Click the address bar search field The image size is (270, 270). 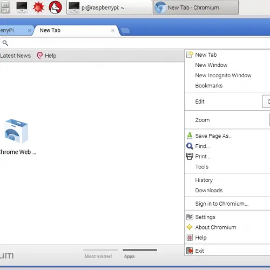[x=135, y=43]
